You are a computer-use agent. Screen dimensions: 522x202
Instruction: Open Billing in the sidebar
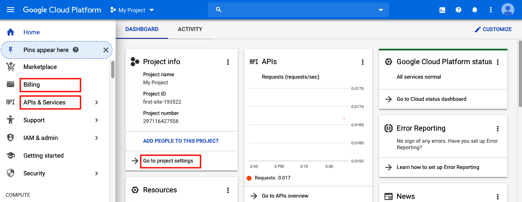pos(32,85)
